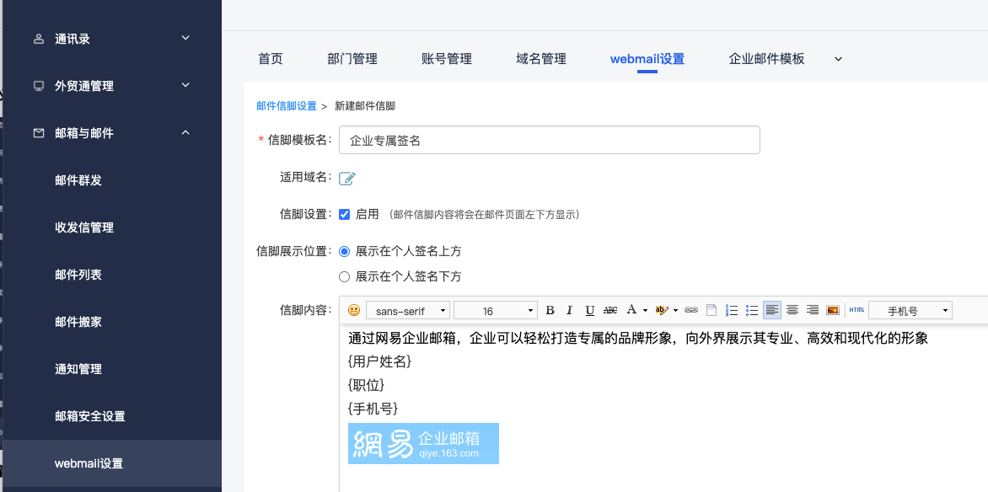The height and width of the screenshot is (492, 988).
Task: Open the font size 16 dropdown
Action: [495, 311]
